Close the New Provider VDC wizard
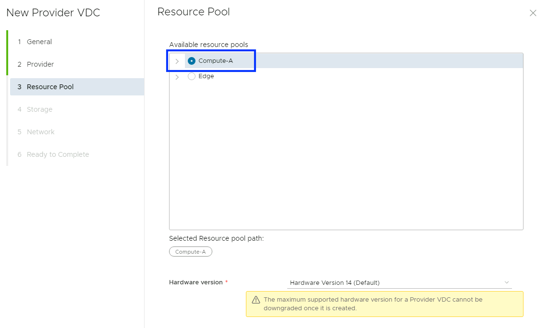The image size is (548, 328). pos(533,13)
